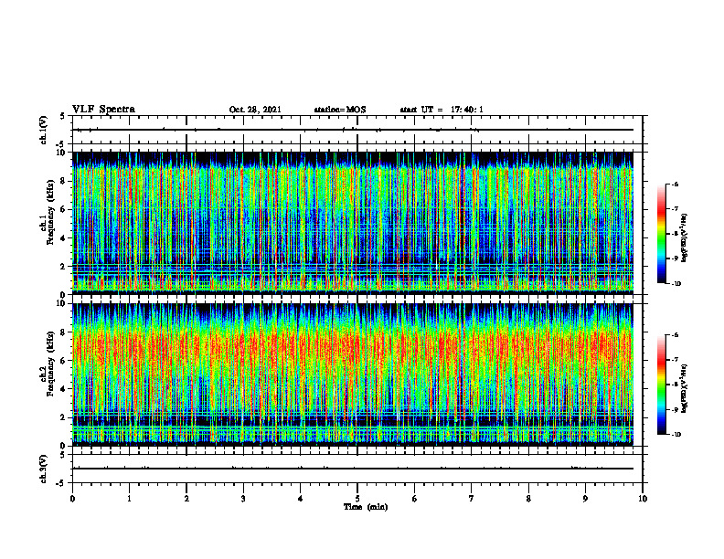The image size is (724, 559).
Task: Click the 5 tick on ch.1(V) voltage axis
Action: 63,116
